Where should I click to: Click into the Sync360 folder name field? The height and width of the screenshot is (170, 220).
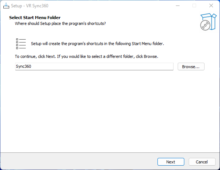point(94,66)
